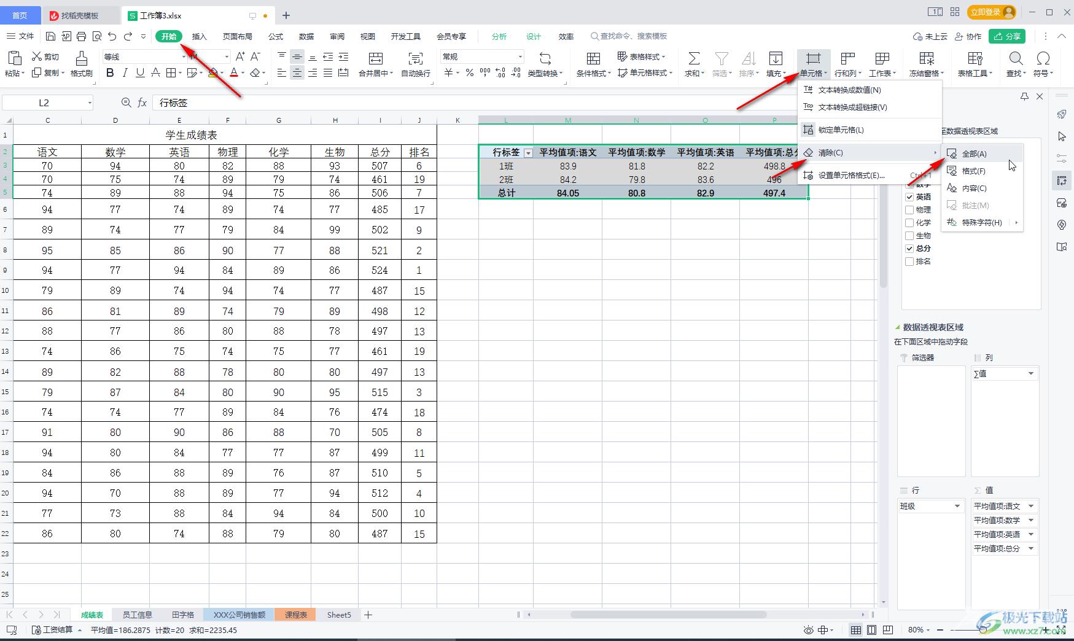Open the 插入 ribbon tab
Viewport: 1074px width, 641px height.
click(200, 36)
